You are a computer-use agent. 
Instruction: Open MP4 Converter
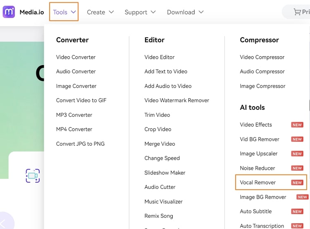(x=74, y=129)
